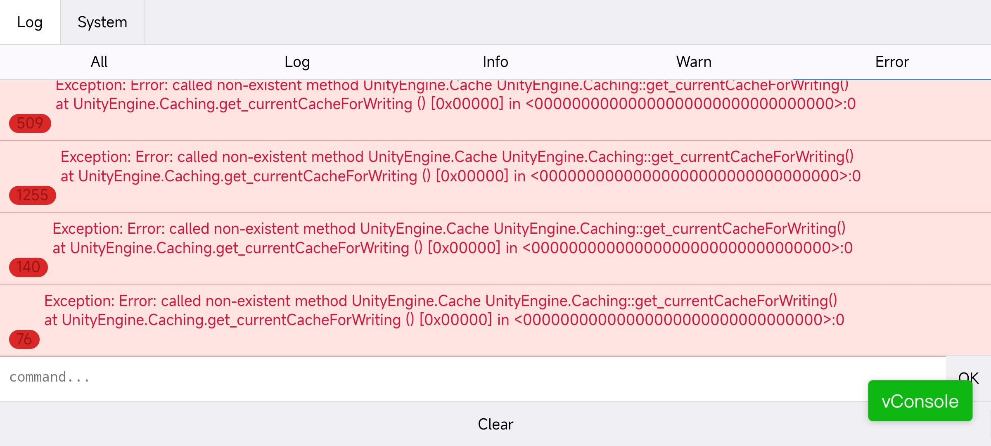This screenshot has width=991, height=446.
Task: Filter console output by Log level
Action: pos(297,62)
